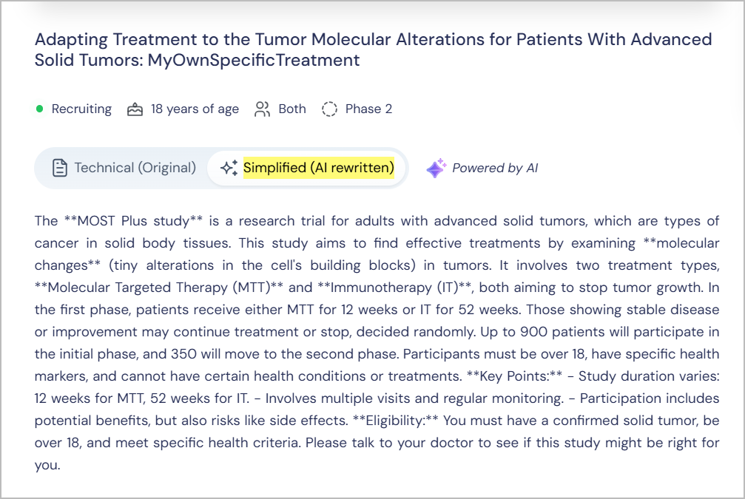
Task: Click the dashed circle phase icon
Action: point(329,109)
